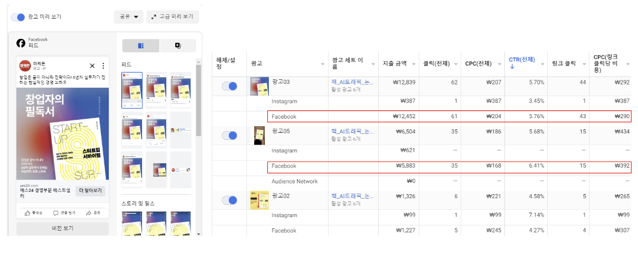This screenshot has width=638, height=256.
Task: Click the link CPC value ₩434
Action: (623, 132)
